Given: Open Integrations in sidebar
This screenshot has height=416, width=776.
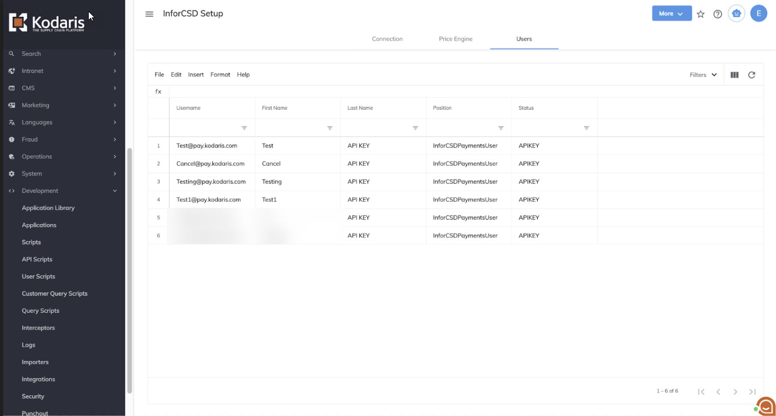Looking at the screenshot, I should (38, 380).
